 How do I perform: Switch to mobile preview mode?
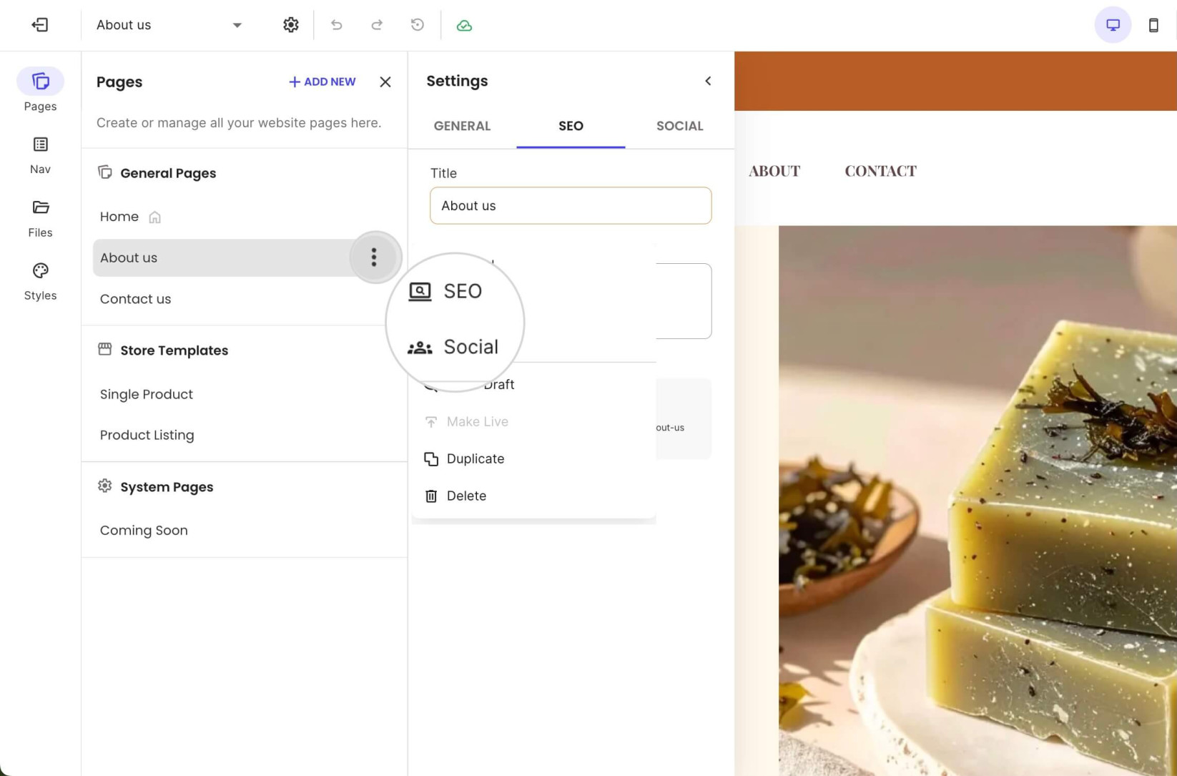(x=1153, y=25)
